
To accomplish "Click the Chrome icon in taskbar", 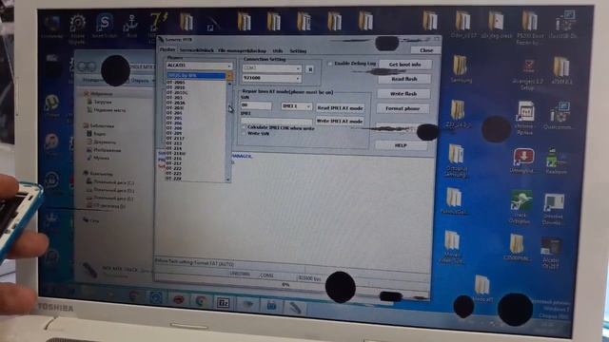I will 201,301.
